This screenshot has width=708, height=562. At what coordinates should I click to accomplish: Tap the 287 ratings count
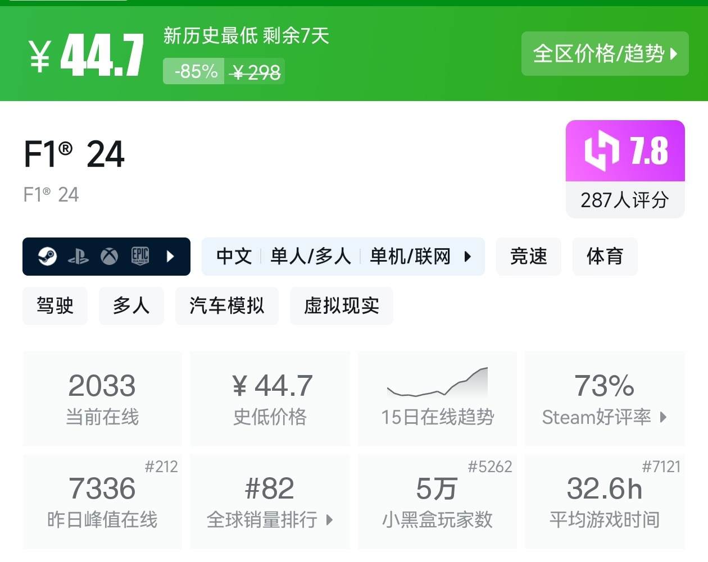(625, 200)
